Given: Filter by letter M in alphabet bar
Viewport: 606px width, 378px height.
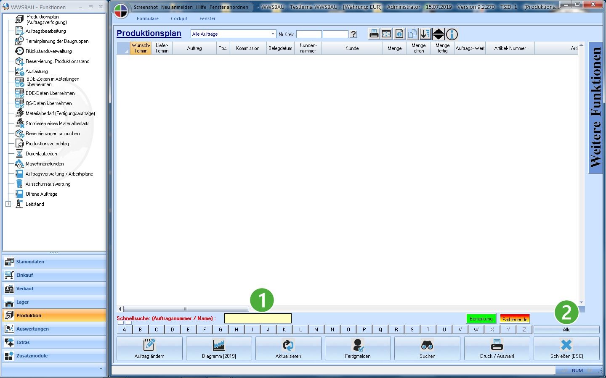Looking at the screenshot, I should click(x=316, y=330).
